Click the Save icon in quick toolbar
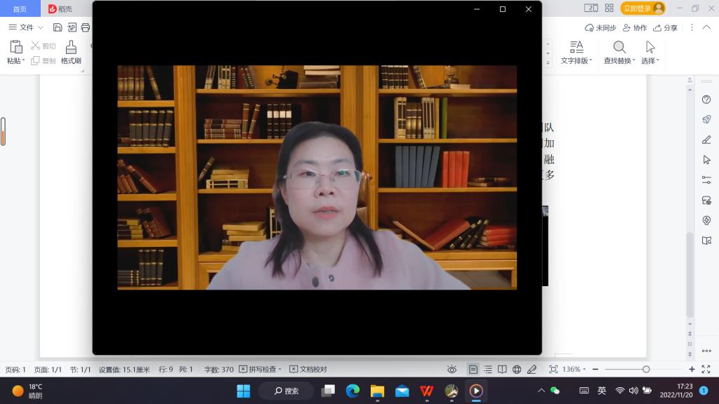Viewport: 719px width, 404px height. pos(58,27)
